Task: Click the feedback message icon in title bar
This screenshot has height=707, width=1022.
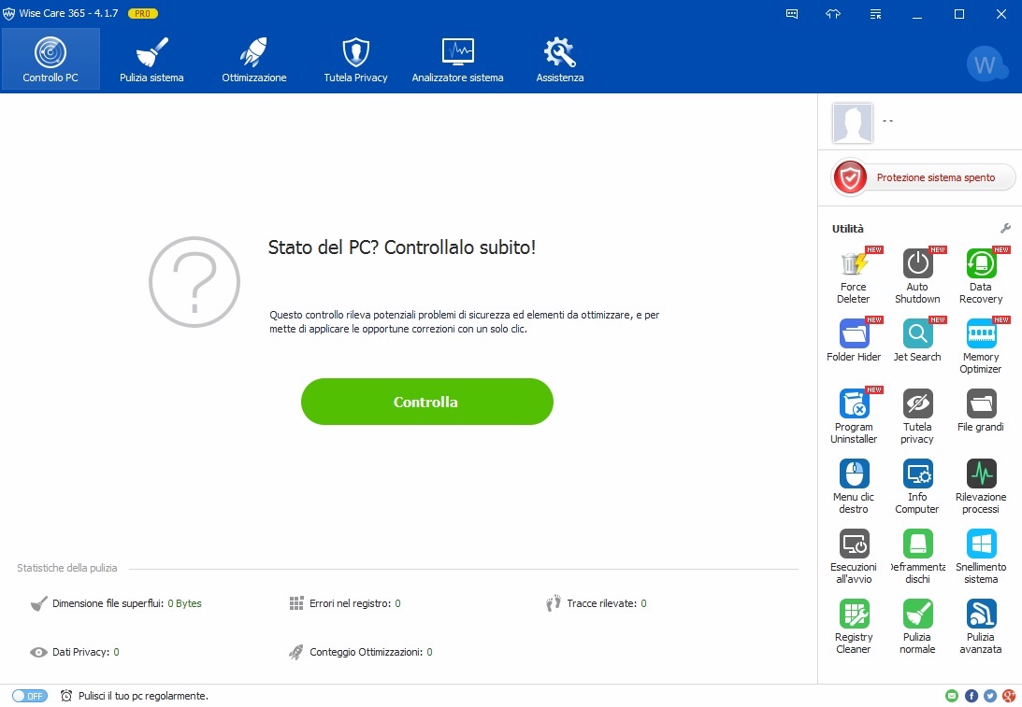Action: pyautogui.click(x=792, y=14)
